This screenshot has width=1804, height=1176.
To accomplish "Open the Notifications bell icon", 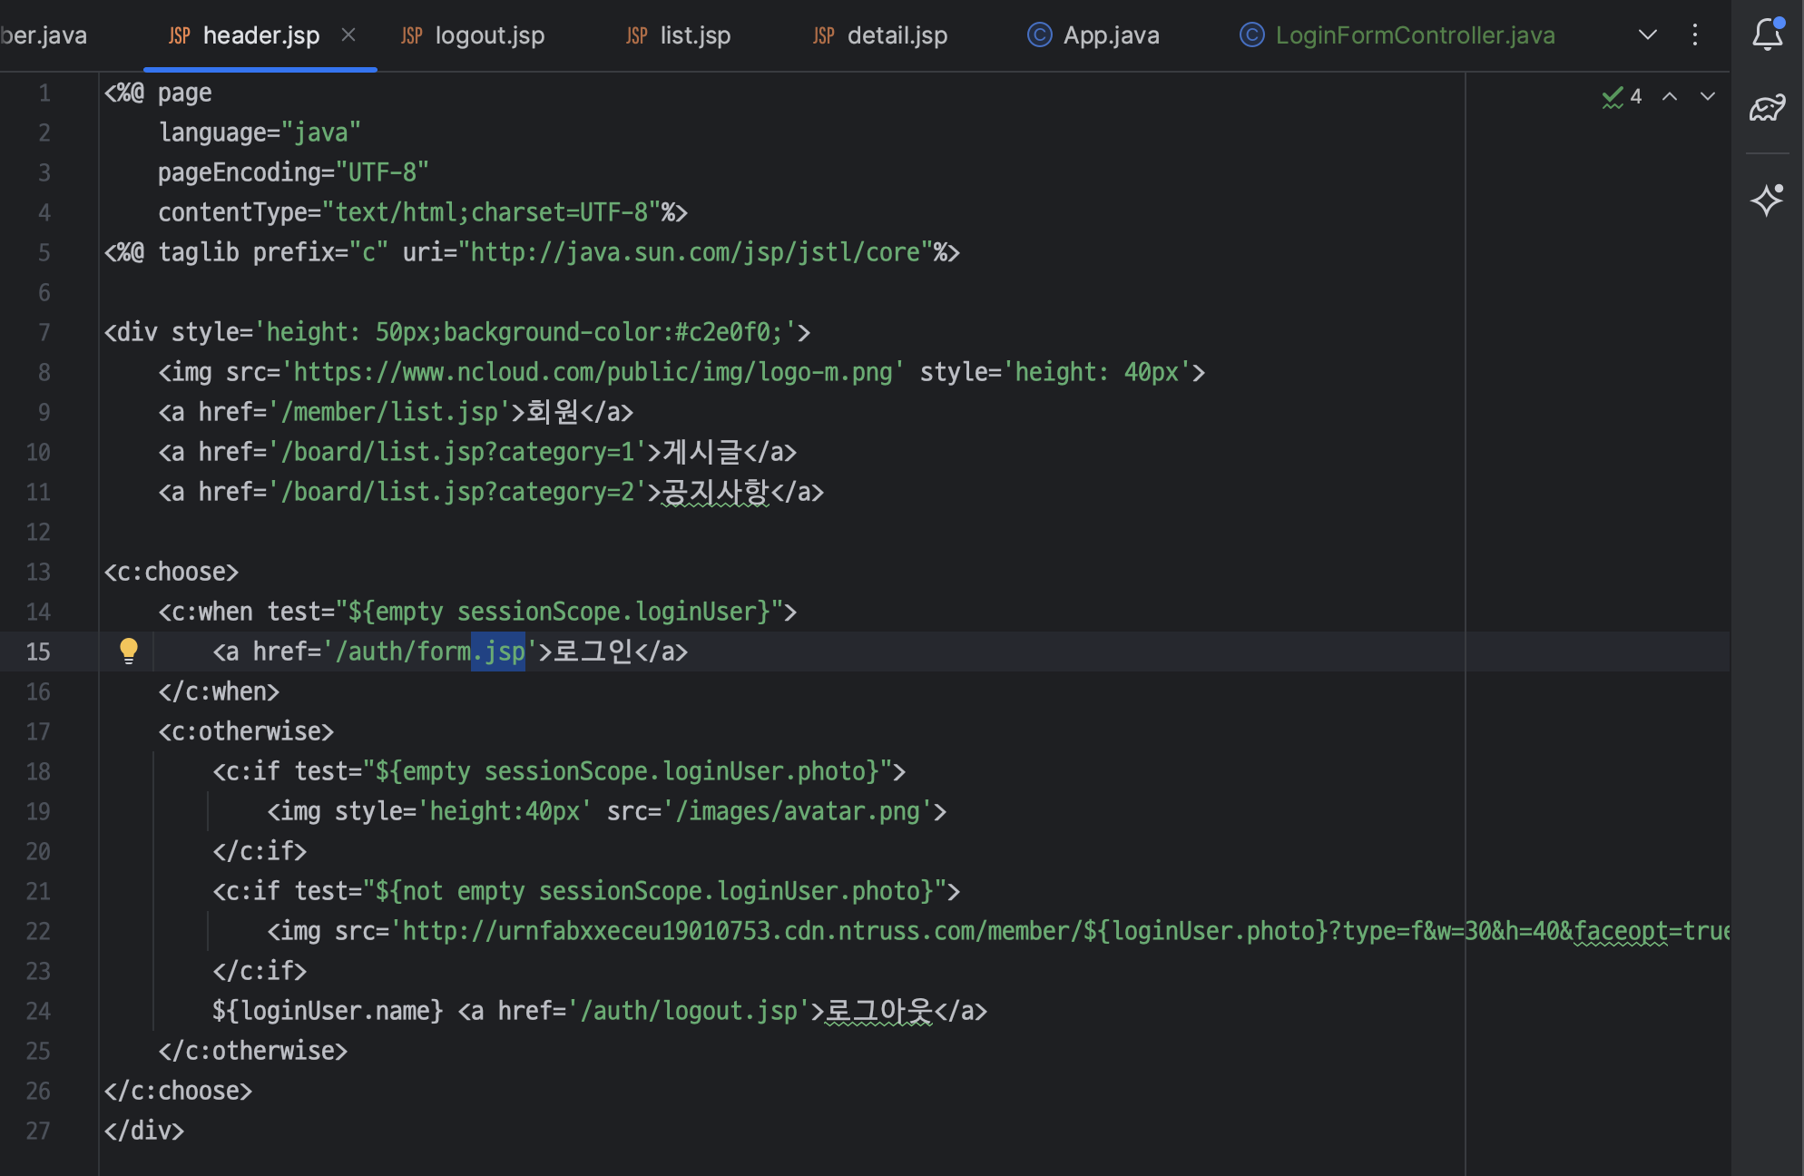I will [1767, 34].
